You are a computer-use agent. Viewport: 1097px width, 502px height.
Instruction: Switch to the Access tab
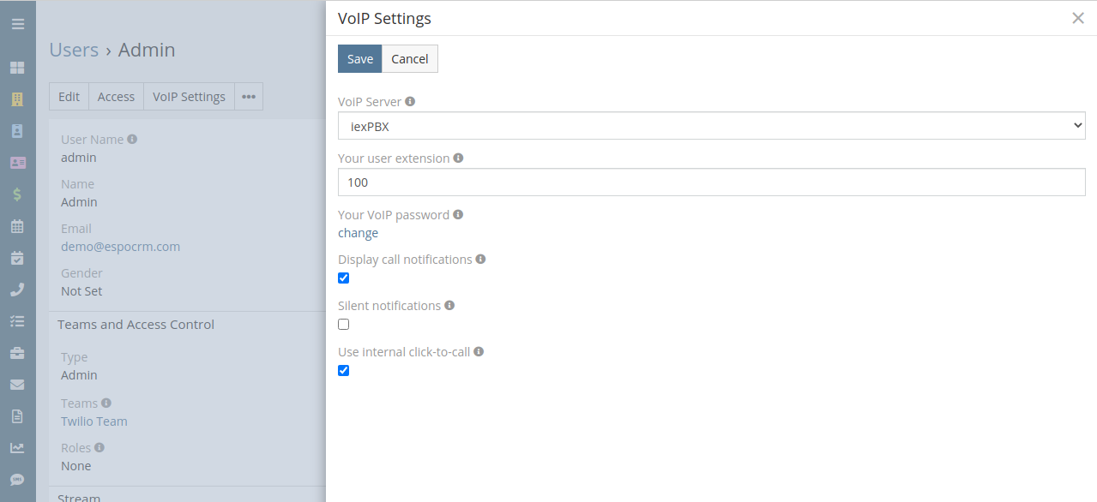(115, 96)
